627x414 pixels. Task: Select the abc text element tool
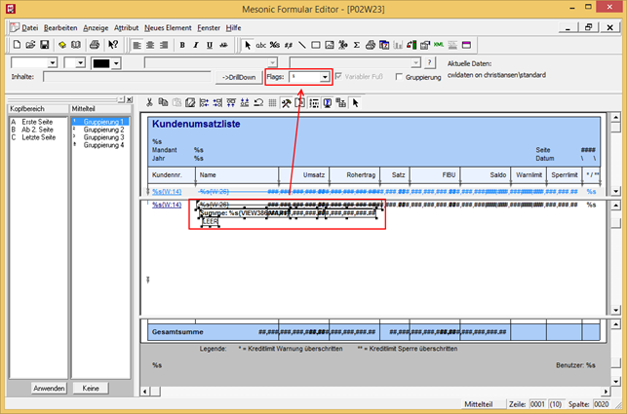pyautogui.click(x=260, y=45)
